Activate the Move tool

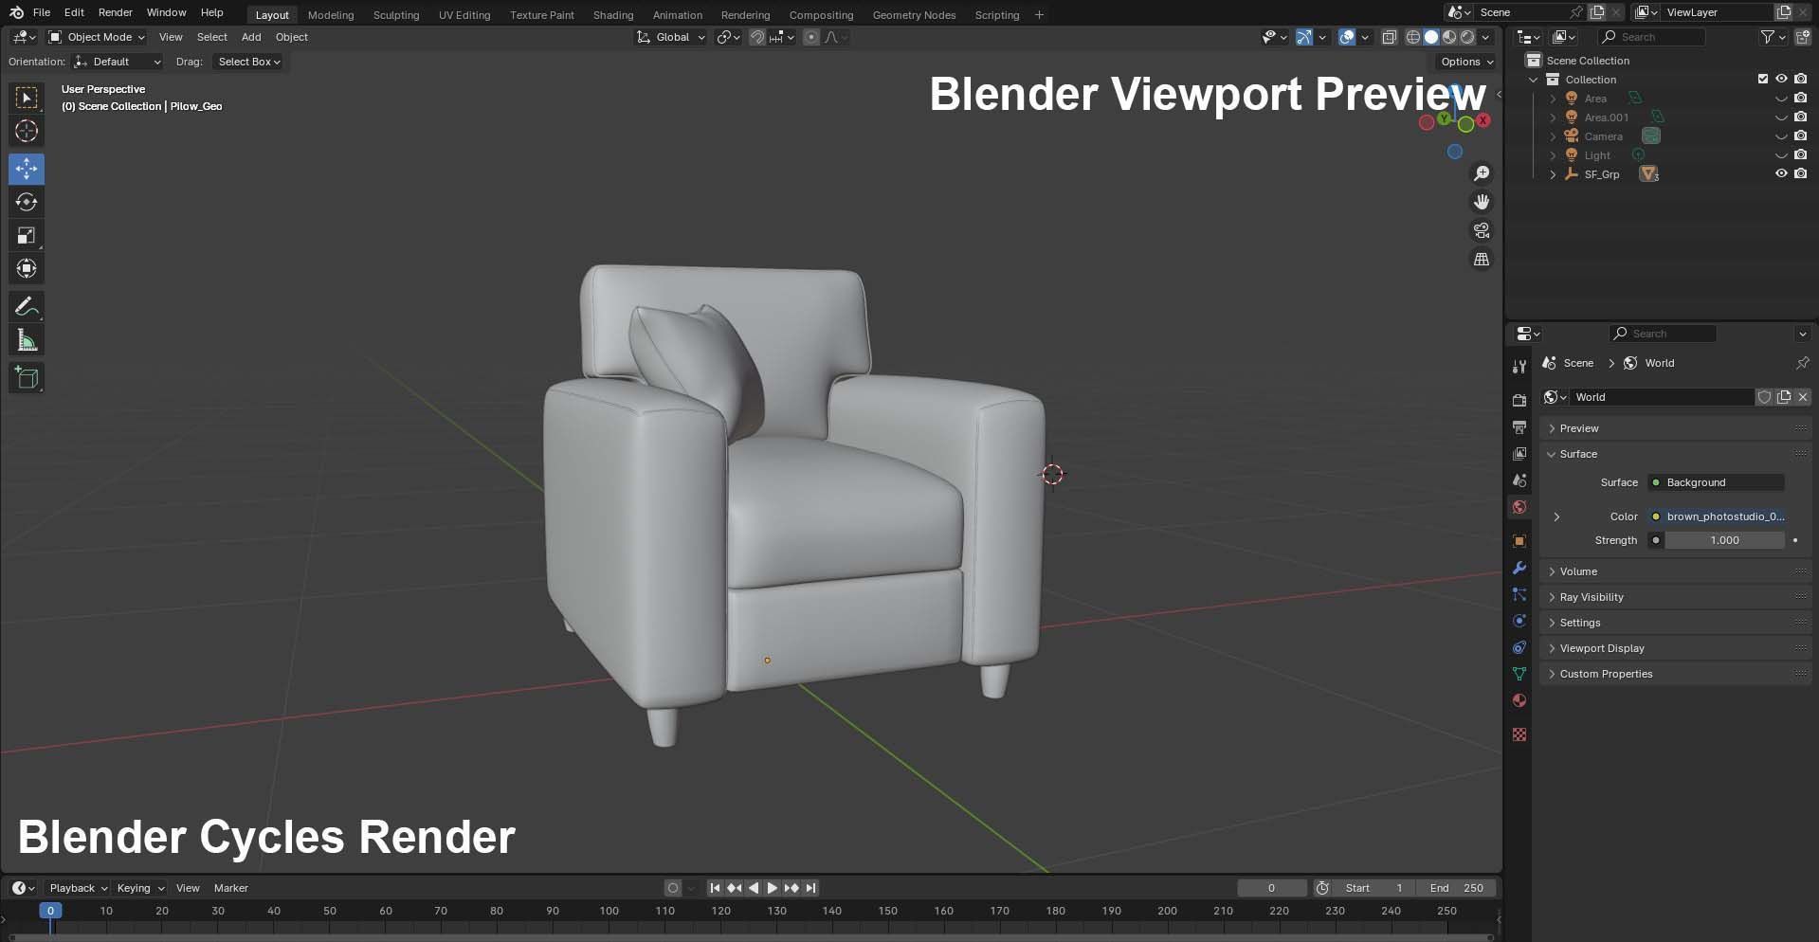tap(27, 169)
